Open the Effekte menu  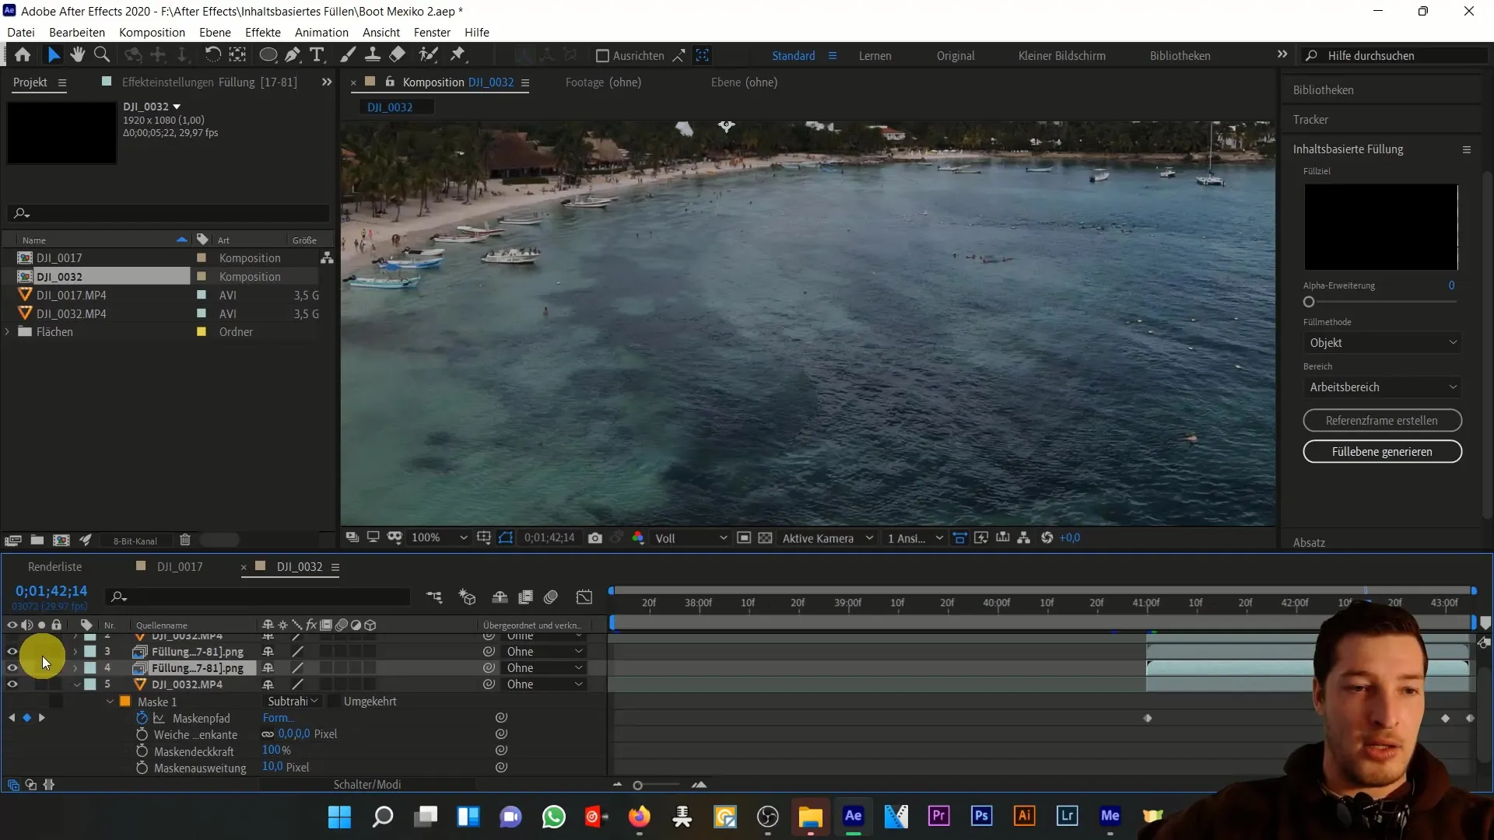pos(263,32)
